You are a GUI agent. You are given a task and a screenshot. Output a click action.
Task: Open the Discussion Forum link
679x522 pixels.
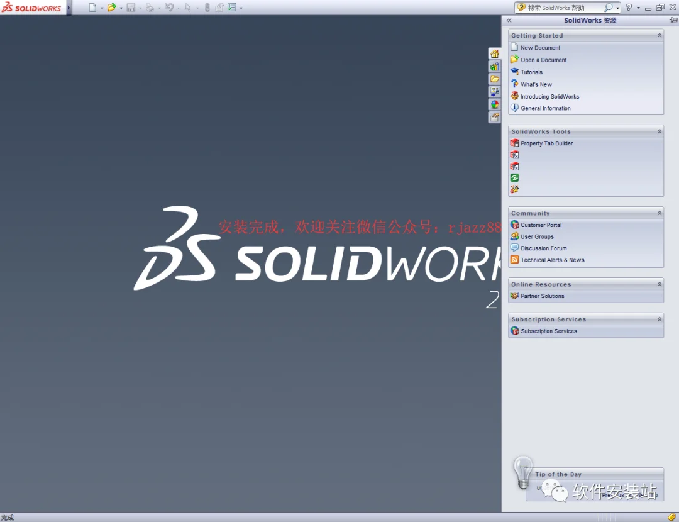click(x=543, y=248)
